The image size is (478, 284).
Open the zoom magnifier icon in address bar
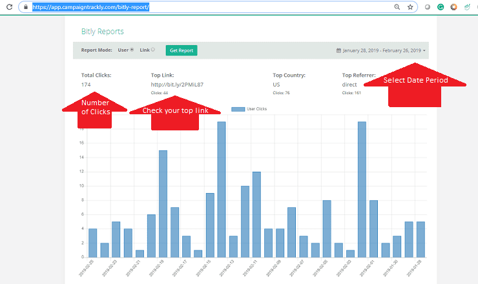[397, 6]
